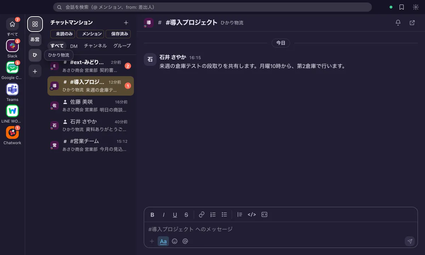Insert an @ mention
The image size is (425, 255).
[185, 241]
